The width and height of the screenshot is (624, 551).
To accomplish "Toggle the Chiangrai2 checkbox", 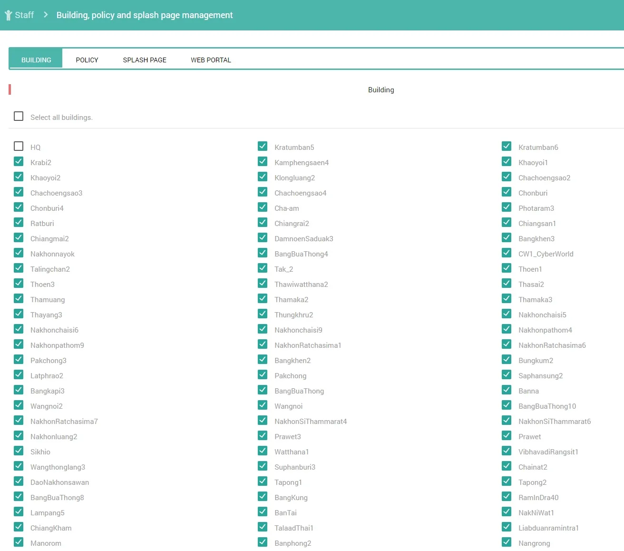I will pyautogui.click(x=263, y=222).
